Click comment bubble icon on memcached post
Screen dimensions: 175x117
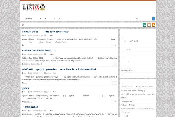point(51,111)
